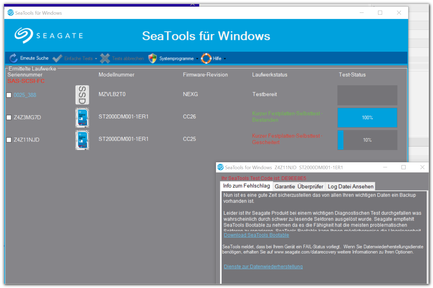Click firmware revision CC26
Image resolution: width=433 pixels, height=288 pixels.
(189, 117)
